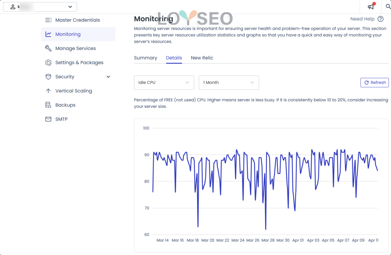
Task: Click the search magnifier icon
Action: pos(388,7)
